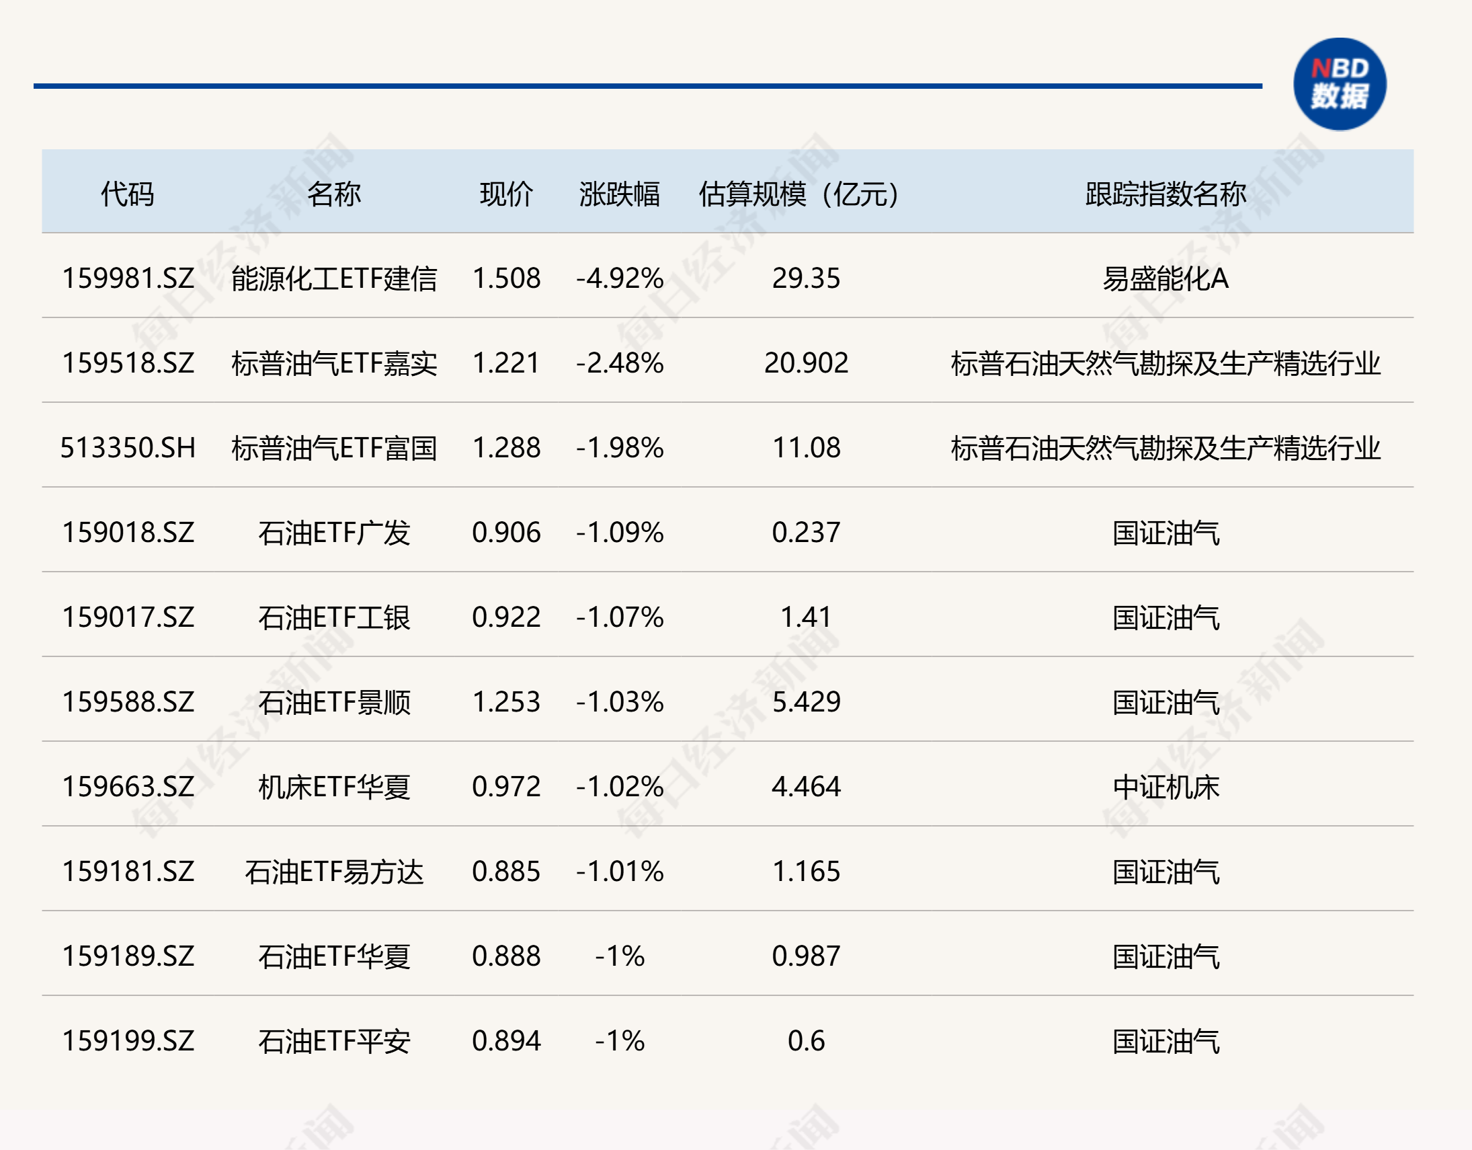Image resolution: width=1472 pixels, height=1150 pixels.
Task: Click code 159018.SZ
Action: [x=128, y=533]
